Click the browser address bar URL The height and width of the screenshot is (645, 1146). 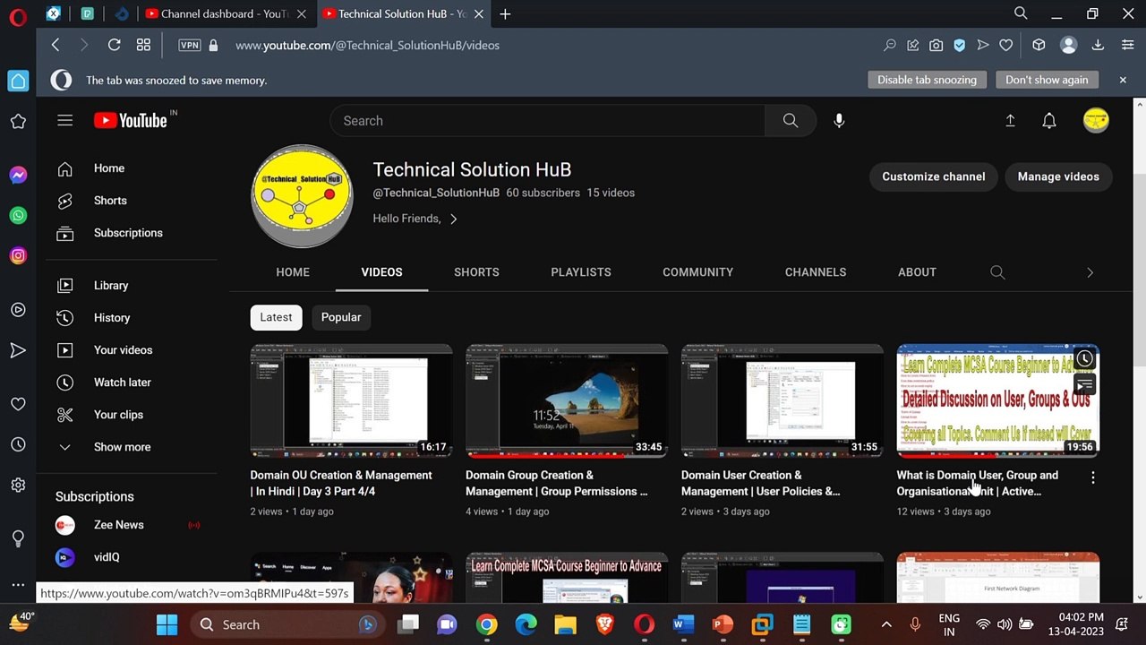[x=367, y=45]
